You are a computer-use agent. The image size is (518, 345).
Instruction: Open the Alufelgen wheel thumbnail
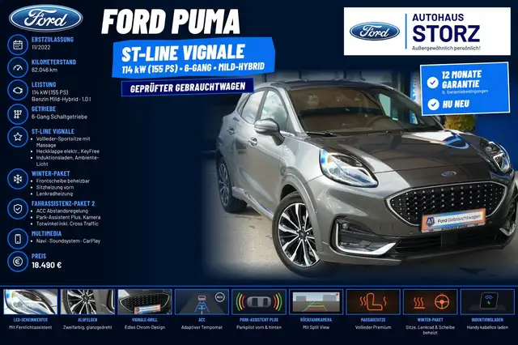click(87, 302)
